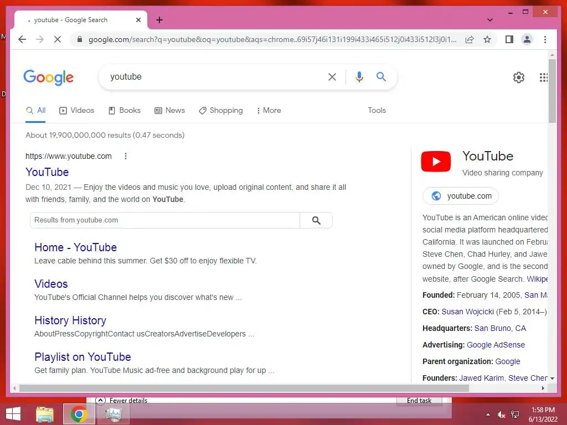Click the Chrome taskbar icon
The image size is (567, 425).
click(x=79, y=414)
